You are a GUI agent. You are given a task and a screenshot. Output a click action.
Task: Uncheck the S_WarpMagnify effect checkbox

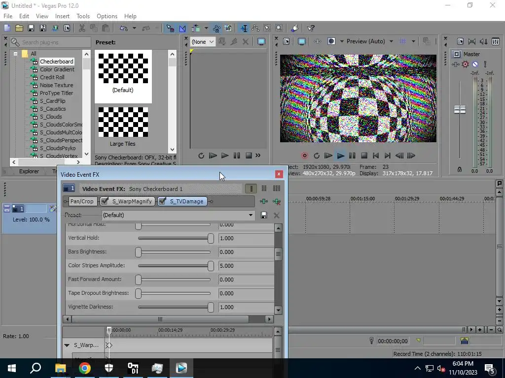tap(105, 201)
